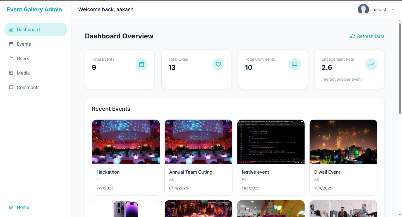Image resolution: width=402 pixels, height=217 pixels.
Task: Click the Event Gallery Admin logo title
Action: 34,9
